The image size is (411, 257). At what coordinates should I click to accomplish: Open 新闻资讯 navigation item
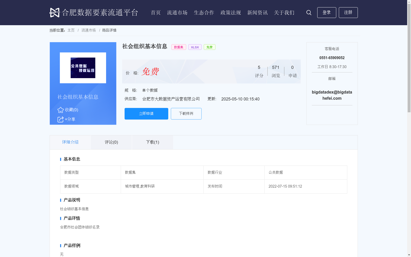257,13
